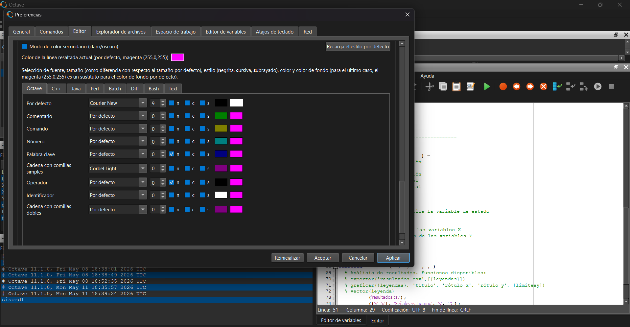Go to previous breakpoint with left-arrow icon

[x=517, y=86]
